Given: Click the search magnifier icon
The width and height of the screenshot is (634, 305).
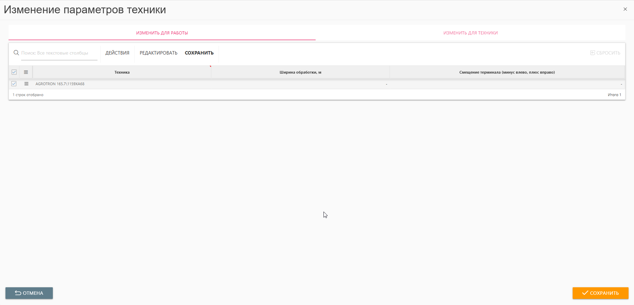Looking at the screenshot, I should (x=16, y=53).
